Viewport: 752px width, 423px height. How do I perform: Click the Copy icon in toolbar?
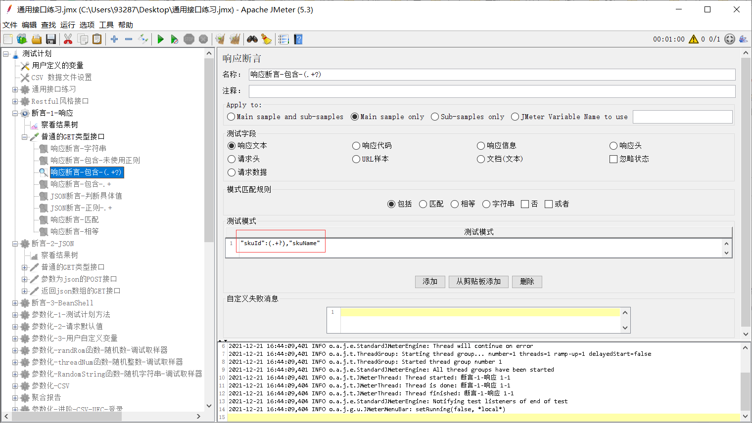[x=83, y=39]
